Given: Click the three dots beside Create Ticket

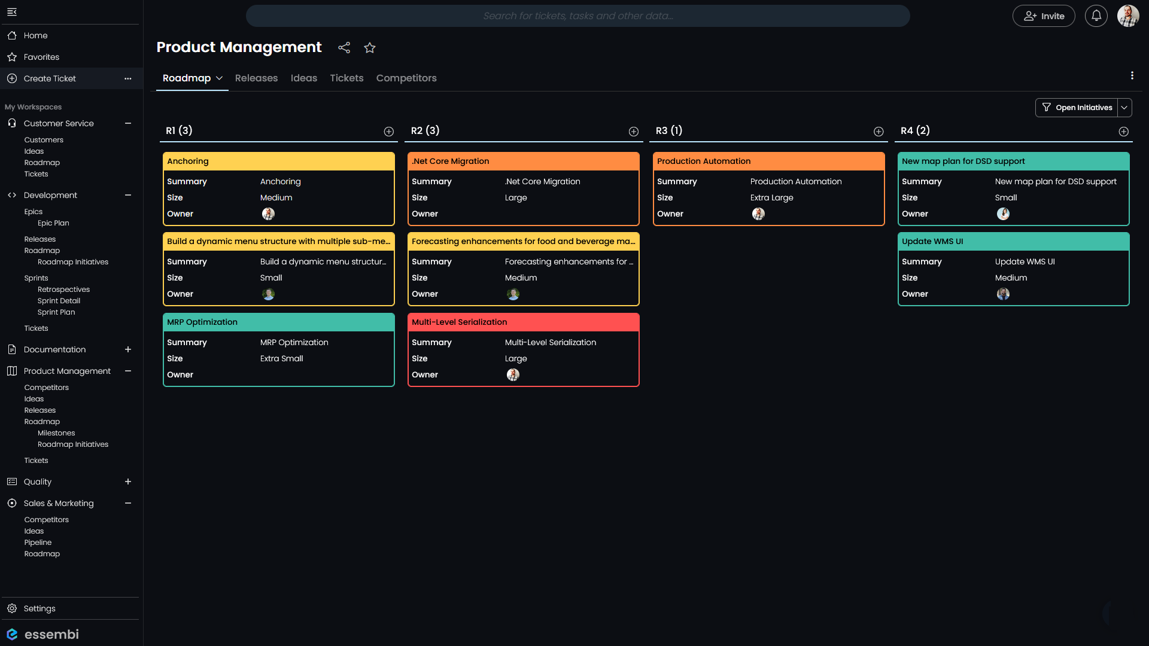Looking at the screenshot, I should (x=127, y=78).
